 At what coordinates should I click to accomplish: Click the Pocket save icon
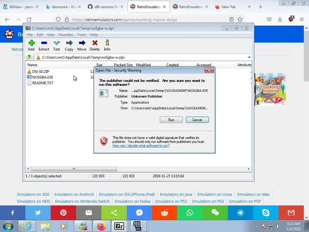(269, 19)
